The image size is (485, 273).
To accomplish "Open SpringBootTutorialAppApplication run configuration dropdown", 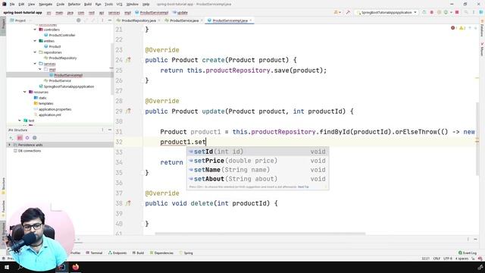I will 386,12.
